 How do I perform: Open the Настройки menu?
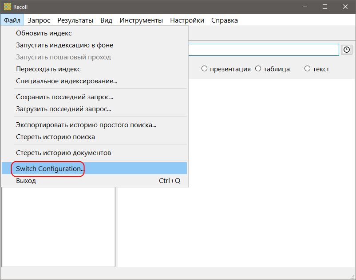point(187,20)
